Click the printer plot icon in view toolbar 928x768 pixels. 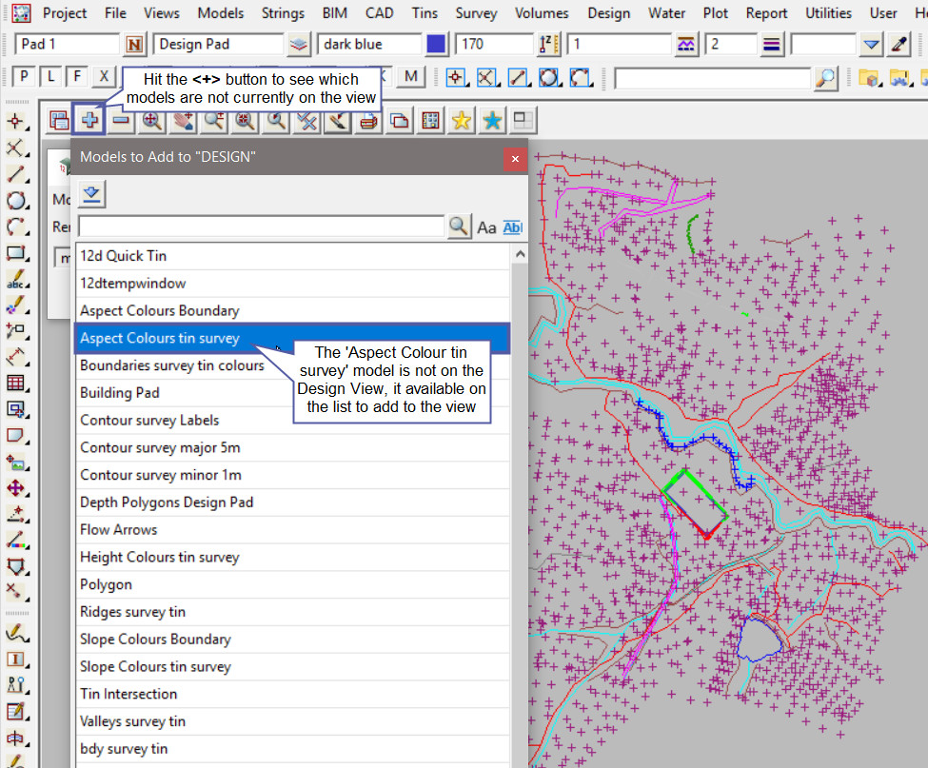(369, 121)
